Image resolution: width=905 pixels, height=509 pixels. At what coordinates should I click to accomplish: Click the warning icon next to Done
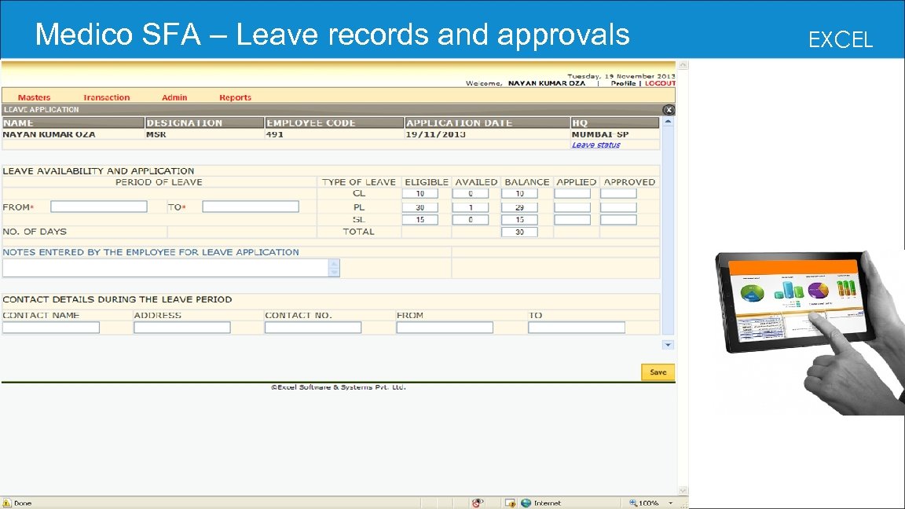pos(6,503)
